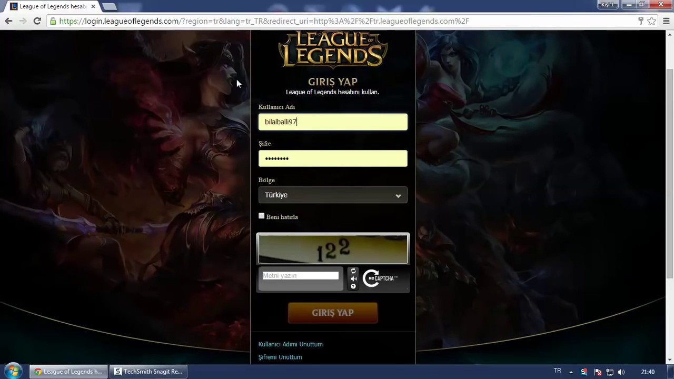Open reCAPTCHA help question mark

(353, 286)
